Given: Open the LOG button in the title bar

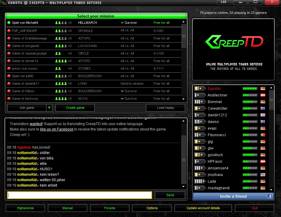Looking at the screenshot, I should point(223,2).
